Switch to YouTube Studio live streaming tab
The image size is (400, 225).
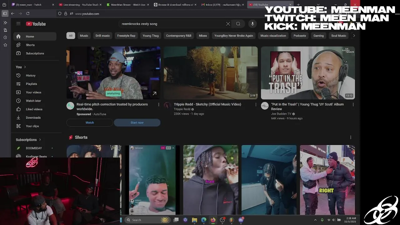(x=81, y=5)
